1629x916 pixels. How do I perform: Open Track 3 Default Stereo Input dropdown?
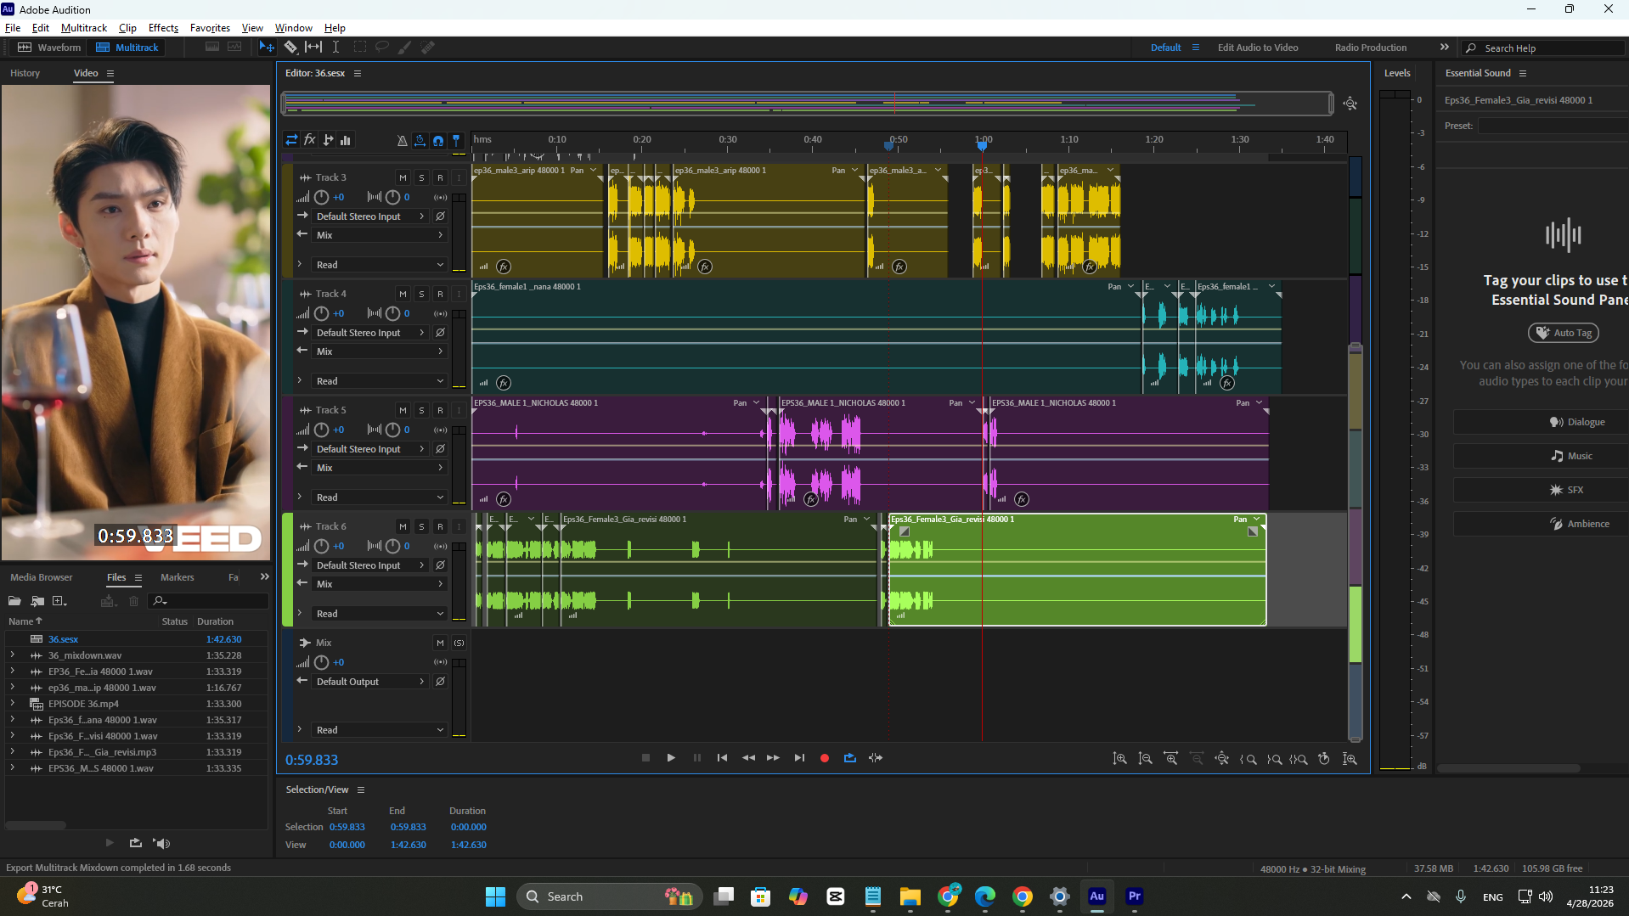point(370,216)
